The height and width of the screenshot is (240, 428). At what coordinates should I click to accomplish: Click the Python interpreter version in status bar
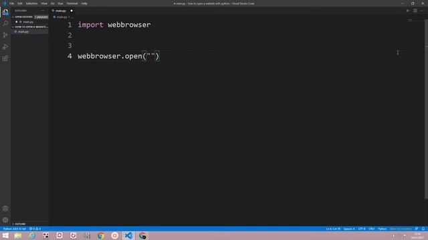15,229
